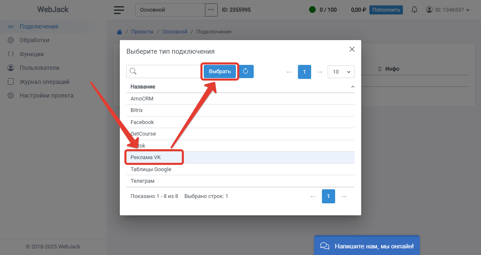Open Подключения in sidebar

(x=39, y=26)
